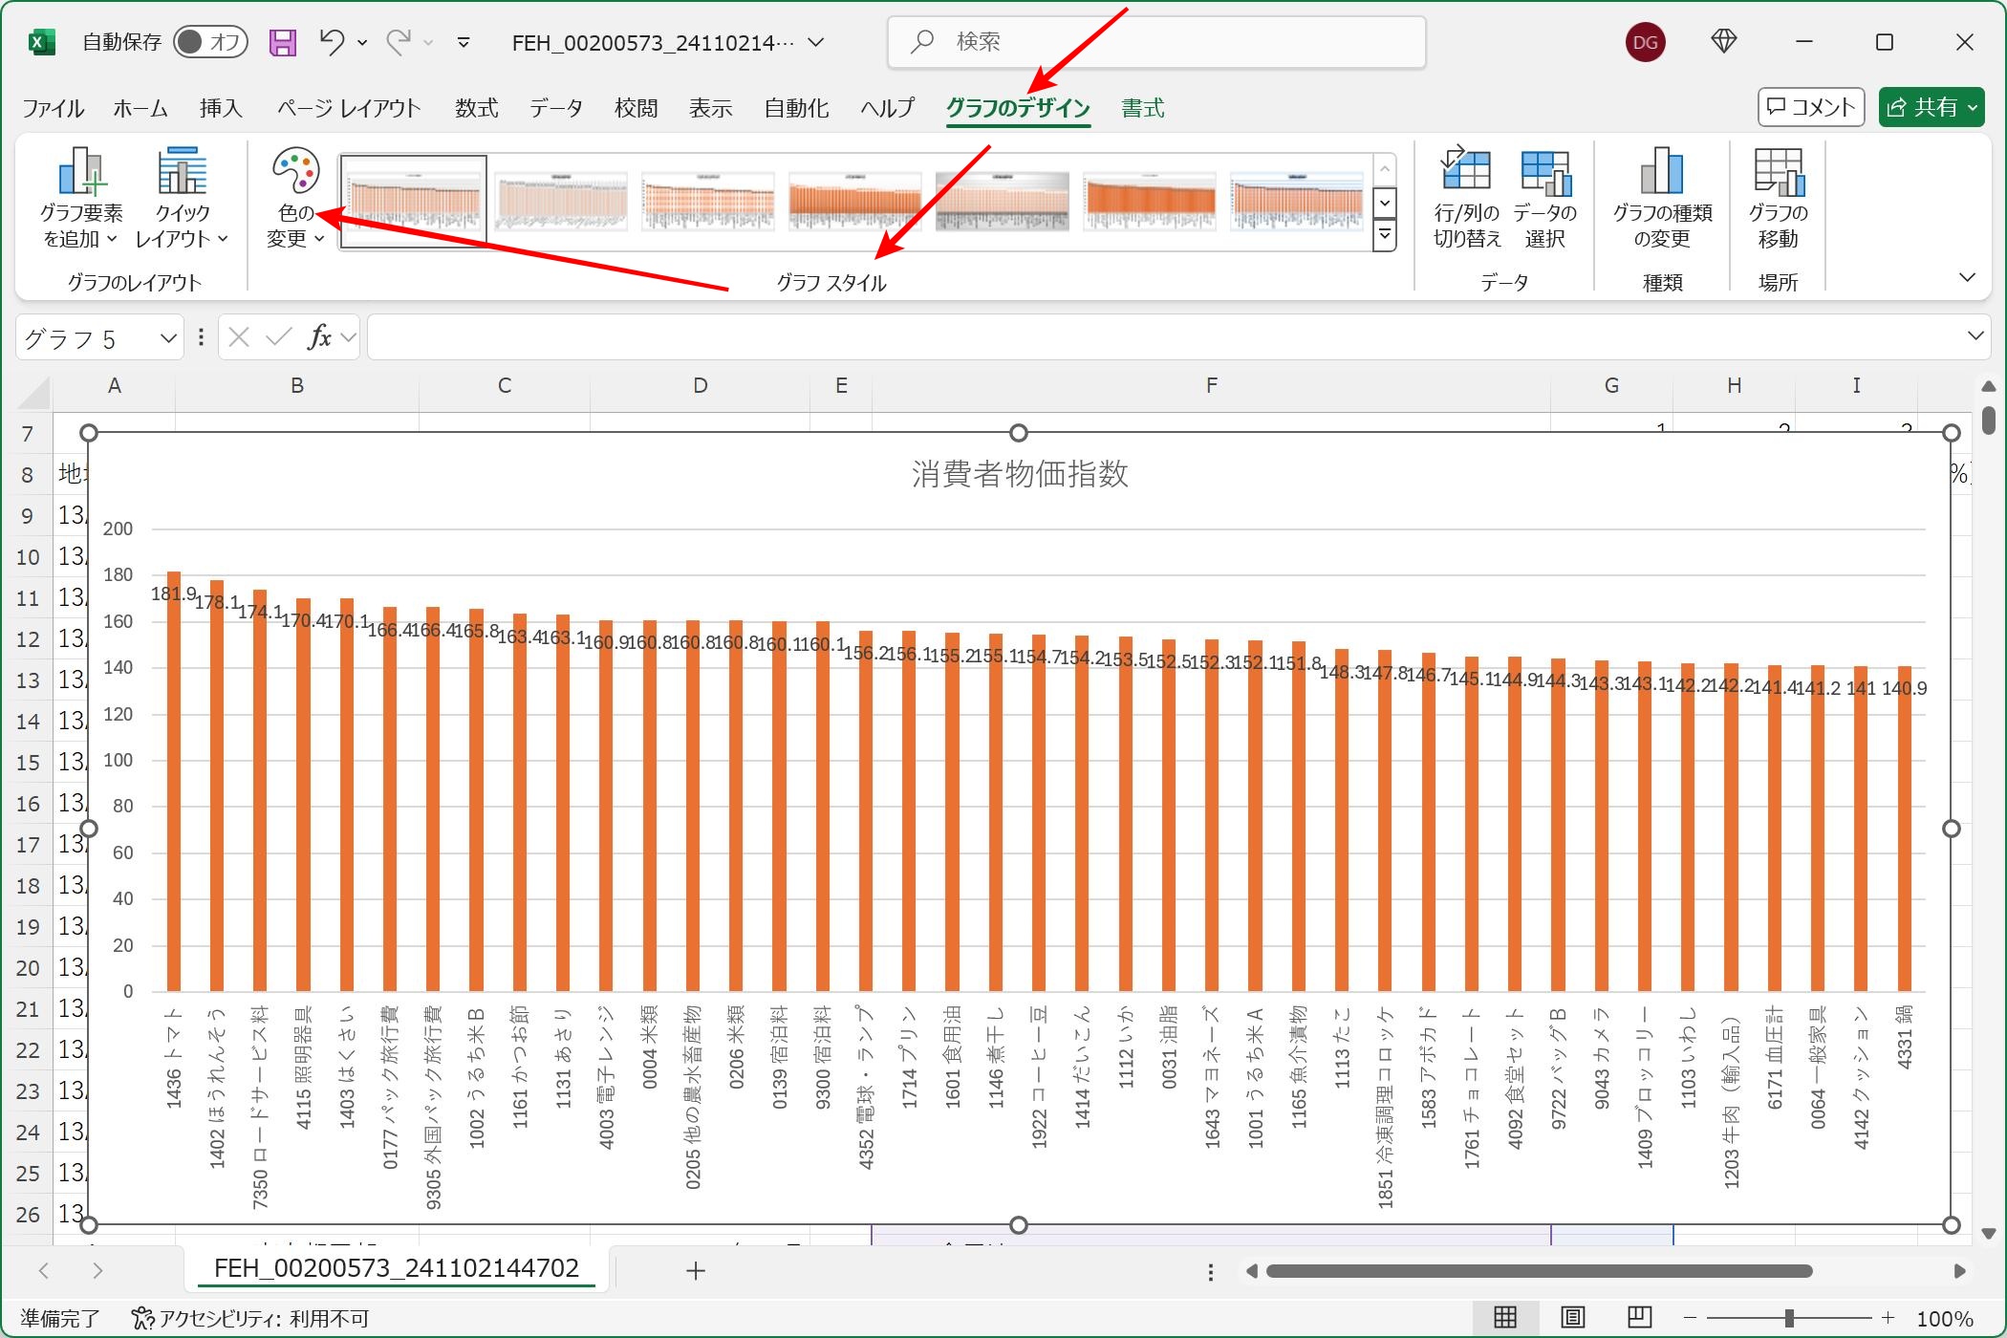The width and height of the screenshot is (2007, 1338).
Task: Open the DG user account avatar
Action: click(x=1645, y=42)
